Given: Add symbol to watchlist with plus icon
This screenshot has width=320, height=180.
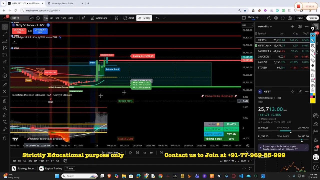Looking at the screenshot, I should tap(292, 26).
